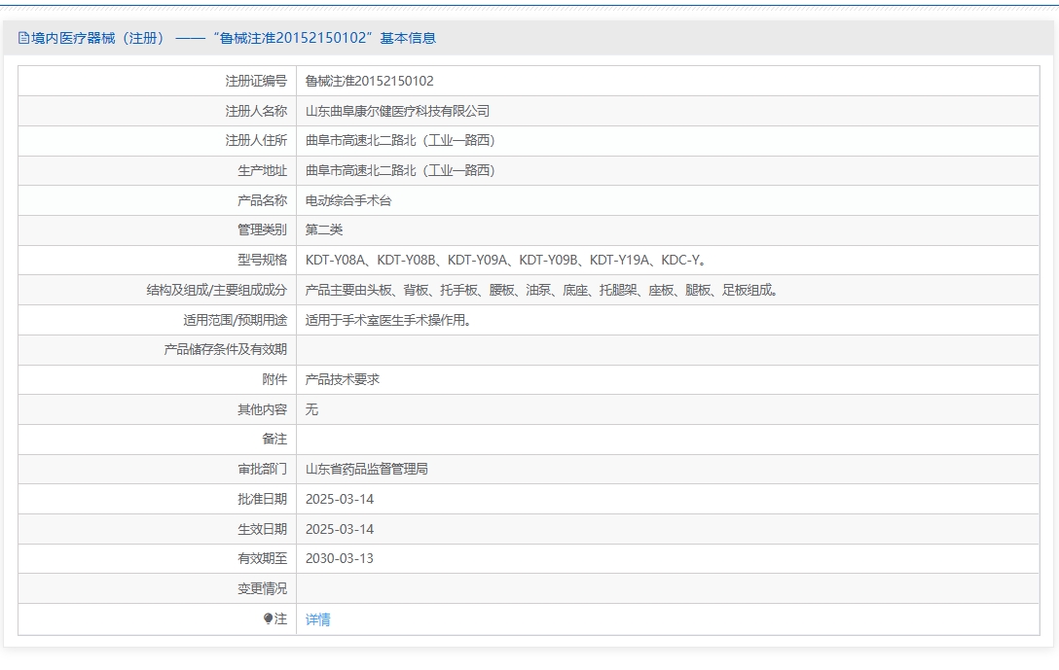
Task: Select the structure text 产品主要由头板、背板…
Action: [x=542, y=290]
